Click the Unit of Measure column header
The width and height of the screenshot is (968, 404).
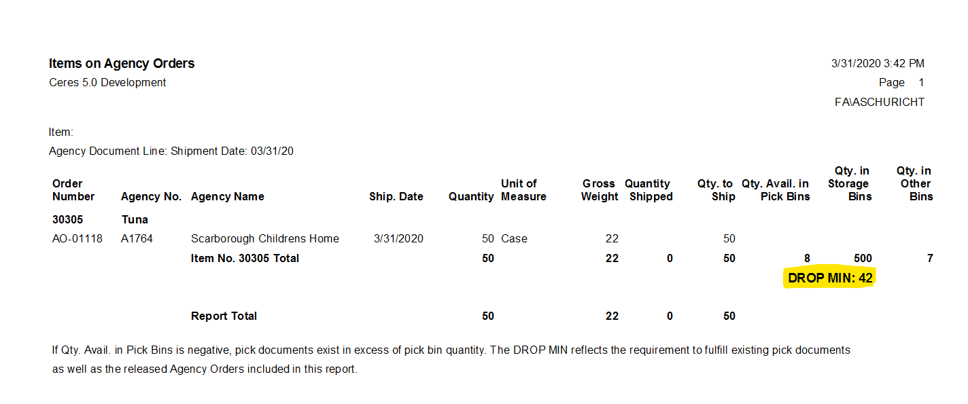pos(523,190)
